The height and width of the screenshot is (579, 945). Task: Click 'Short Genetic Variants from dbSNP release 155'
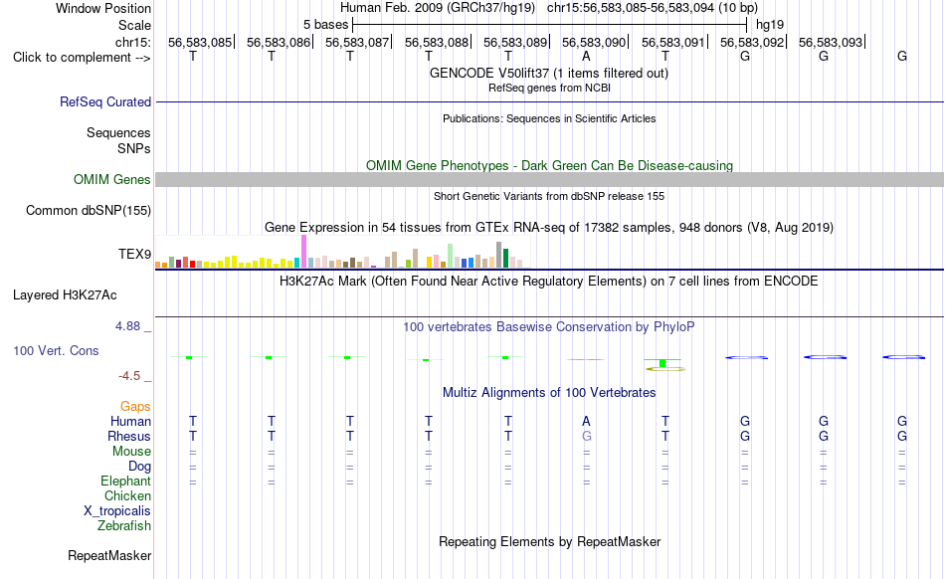pyautogui.click(x=549, y=196)
